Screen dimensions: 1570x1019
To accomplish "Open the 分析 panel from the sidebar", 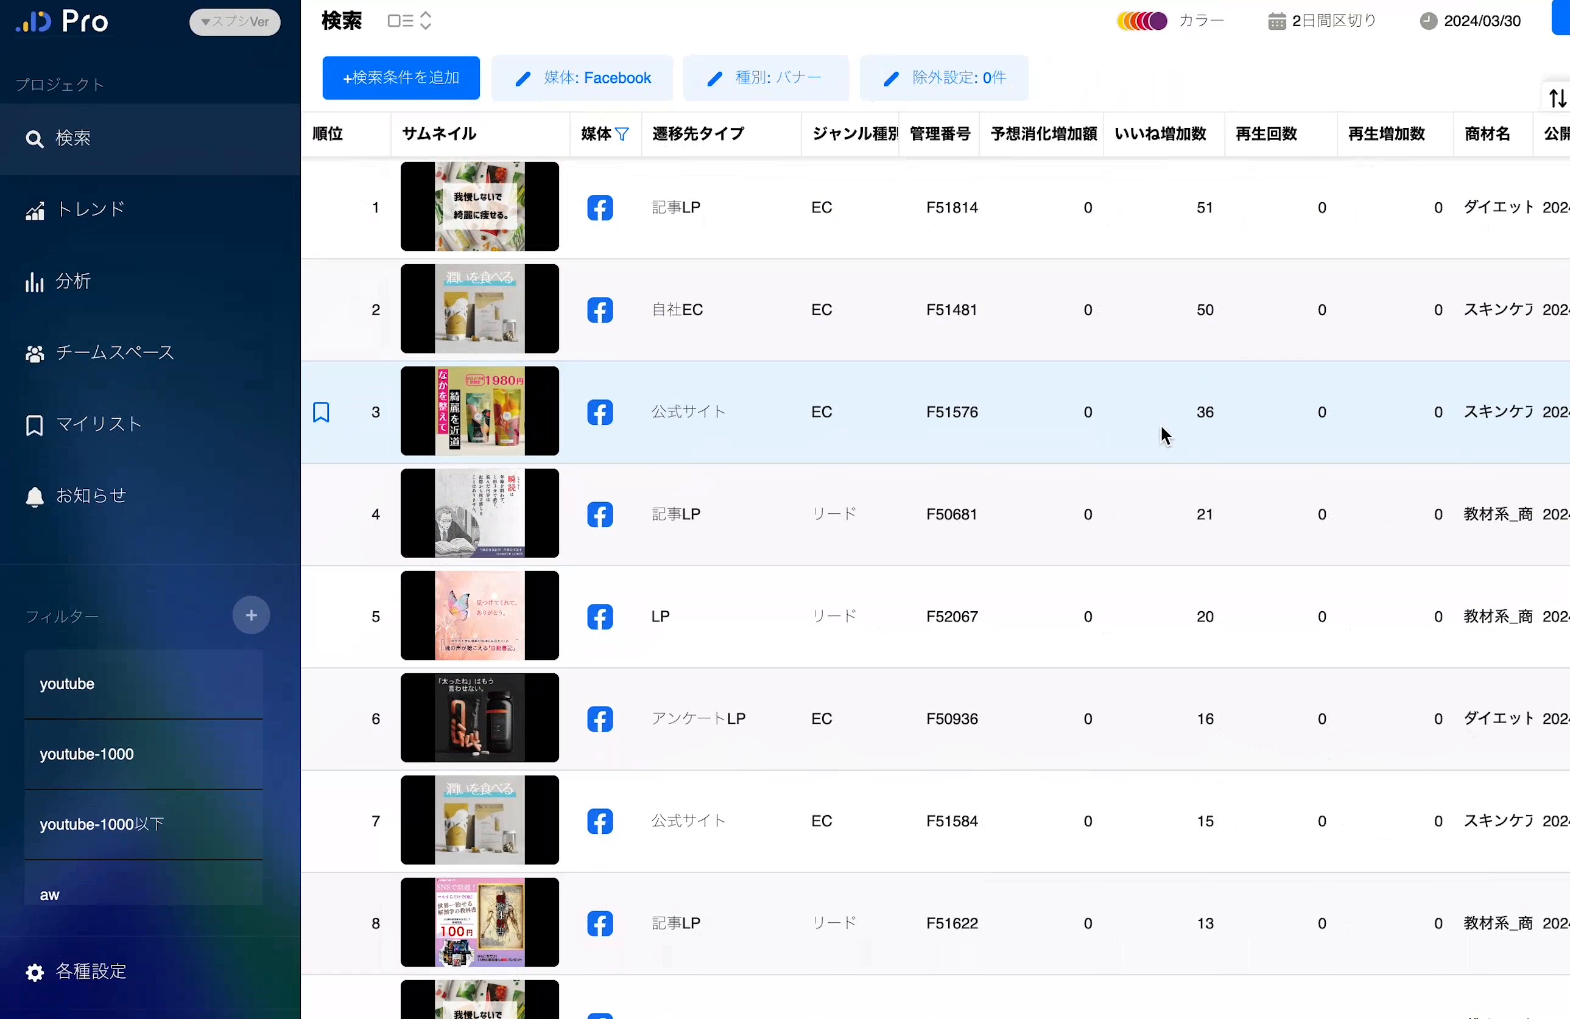I will click(72, 281).
